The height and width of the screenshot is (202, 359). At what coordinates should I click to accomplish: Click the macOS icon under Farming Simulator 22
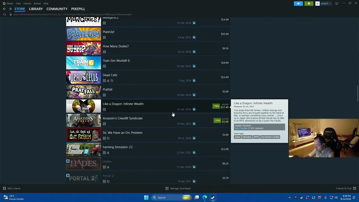tap(108, 153)
